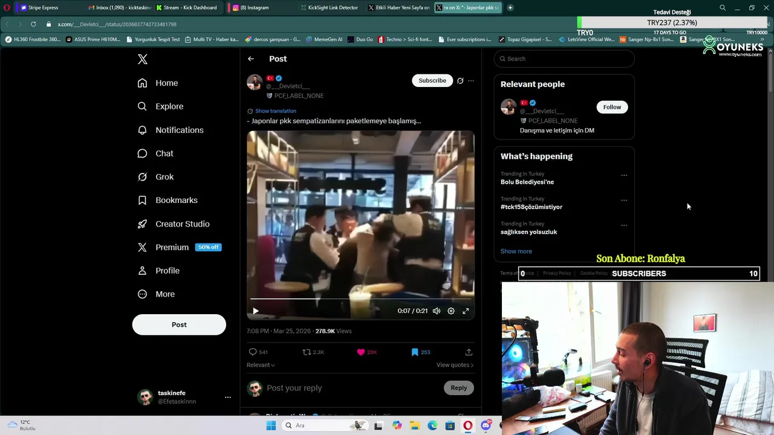The width and height of the screenshot is (774, 435).
Task: Mute the video with speaker icon
Action: [x=437, y=311]
